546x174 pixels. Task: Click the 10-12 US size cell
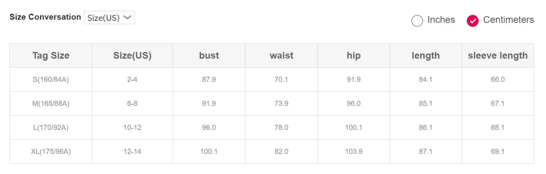[x=132, y=128]
